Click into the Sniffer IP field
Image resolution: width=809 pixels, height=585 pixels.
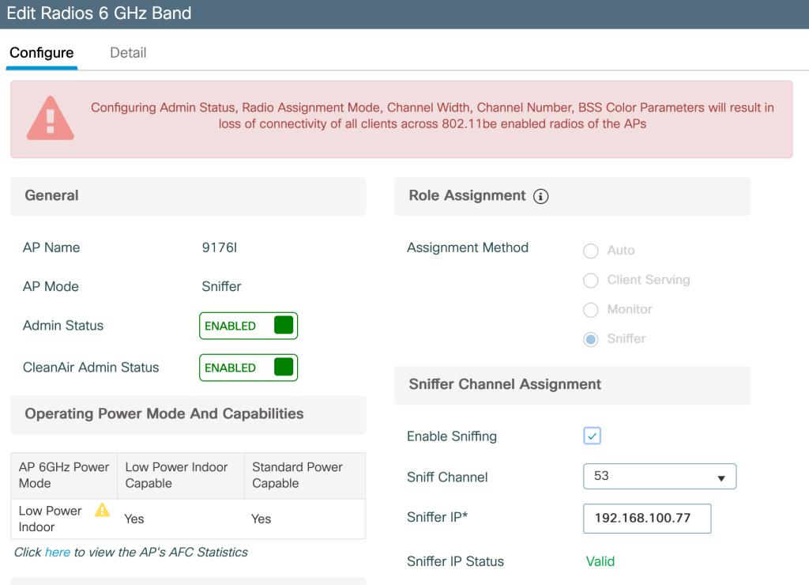(647, 519)
